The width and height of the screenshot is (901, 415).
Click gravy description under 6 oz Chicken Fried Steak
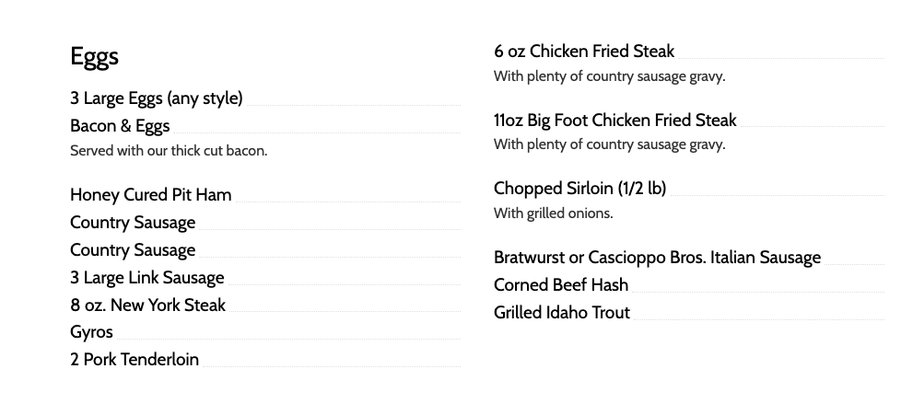pos(609,76)
